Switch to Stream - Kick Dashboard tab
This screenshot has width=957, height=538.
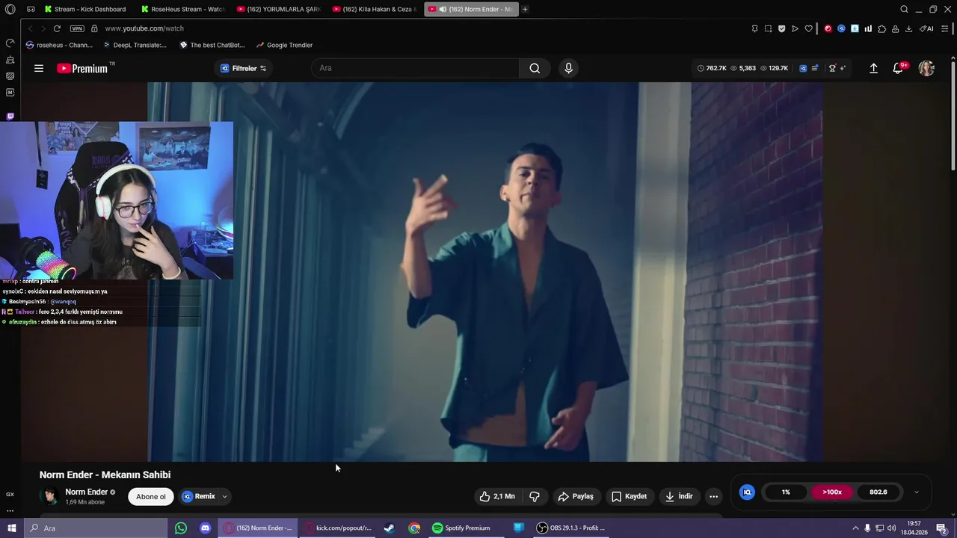pos(84,9)
